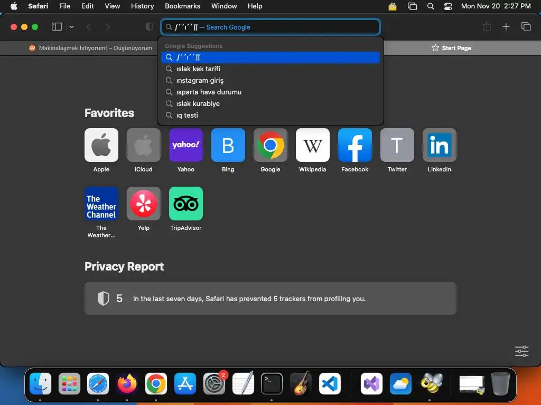
Task: Open the Wikipedia favorite
Action: click(x=313, y=145)
